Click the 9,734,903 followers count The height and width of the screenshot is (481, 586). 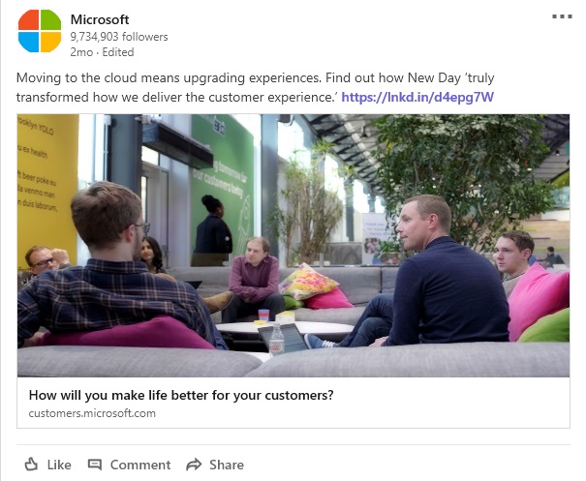click(119, 37)
